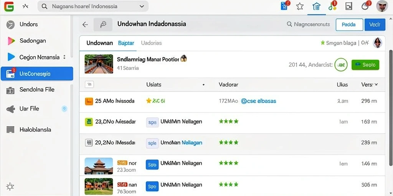
Task: Click the right vertical scrollbar of the list
Action: (x=390, y=108)
